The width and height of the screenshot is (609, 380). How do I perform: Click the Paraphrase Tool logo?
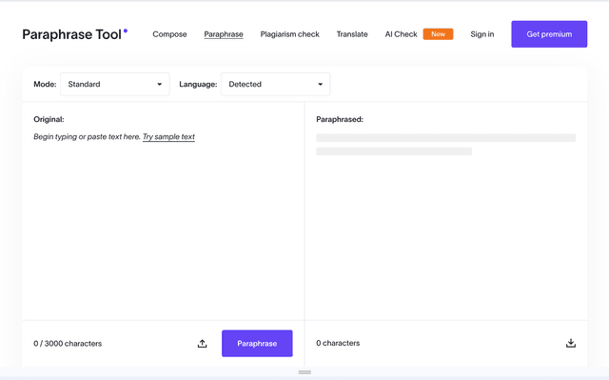74,34
